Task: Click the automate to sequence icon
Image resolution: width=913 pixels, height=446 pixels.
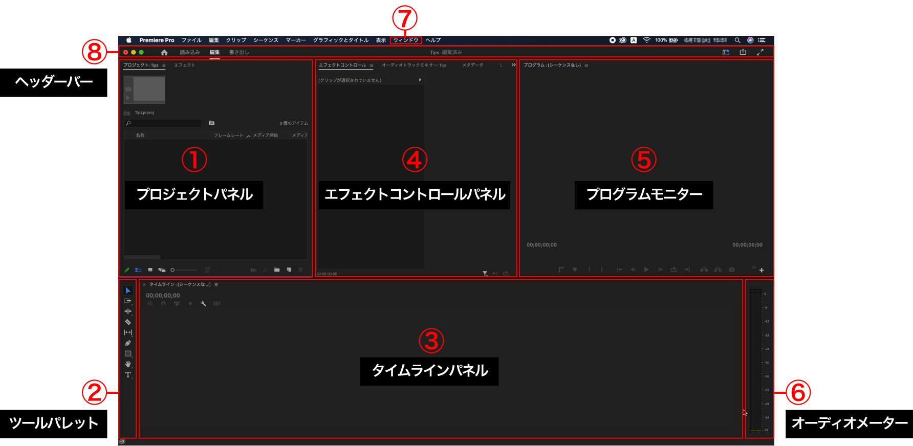Action: coord(253,270)
